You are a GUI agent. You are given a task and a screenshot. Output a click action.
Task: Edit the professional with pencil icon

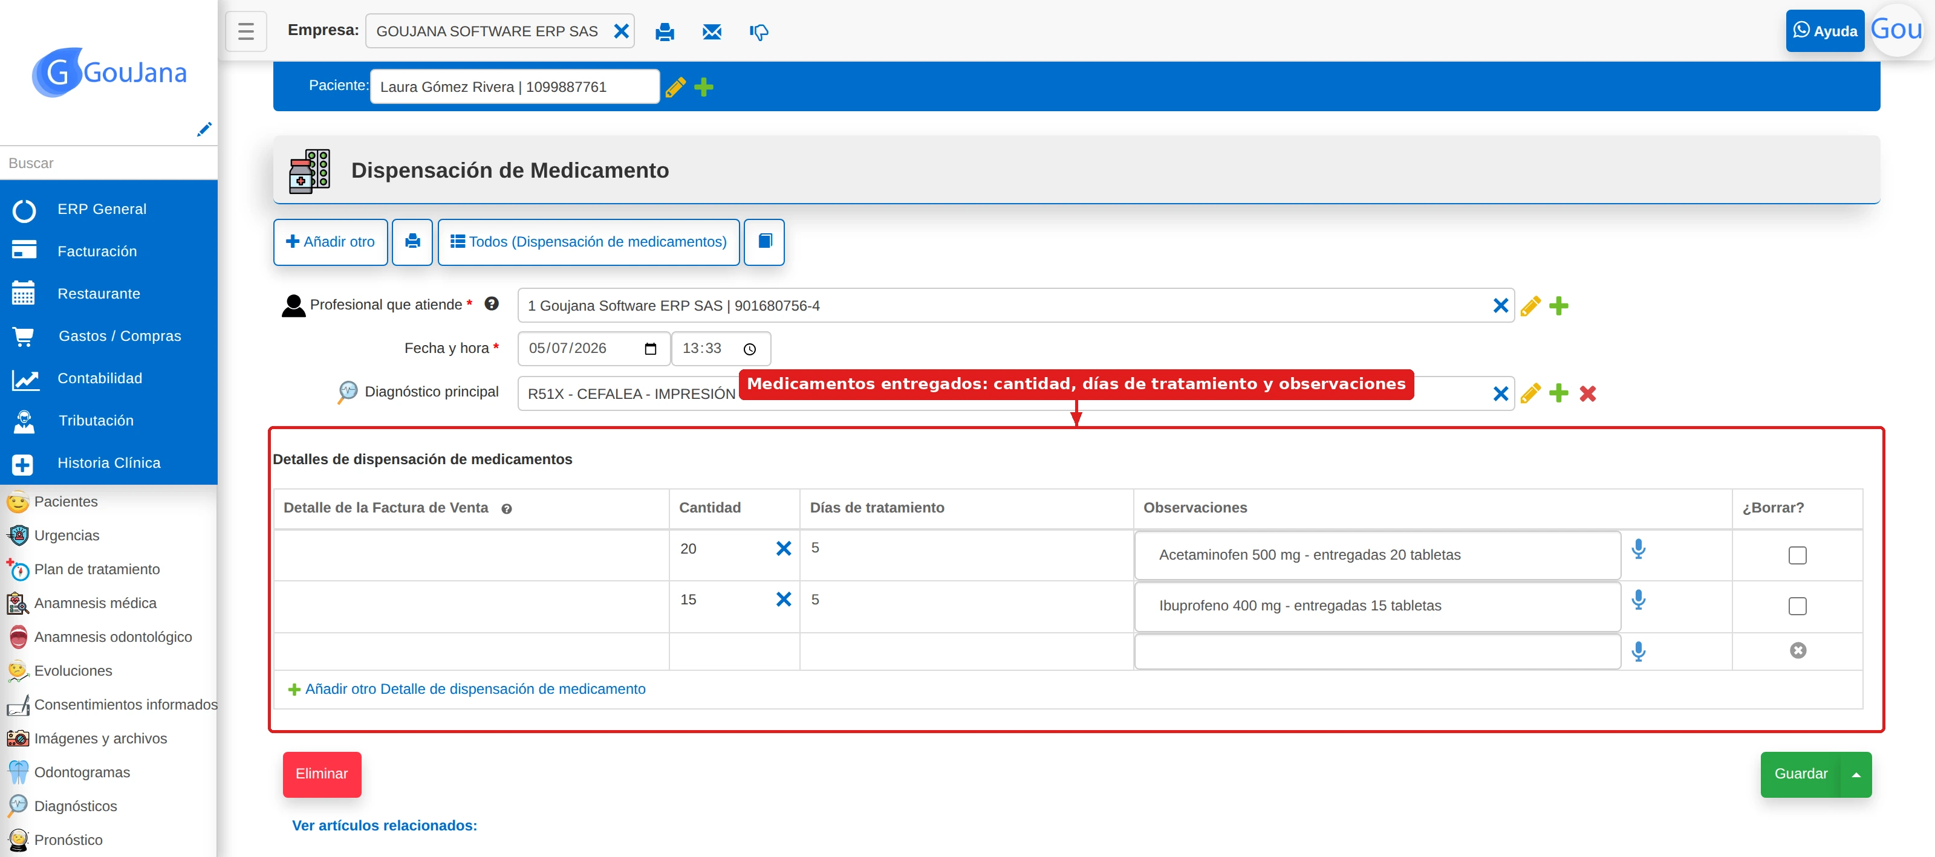click(1530, 306)
